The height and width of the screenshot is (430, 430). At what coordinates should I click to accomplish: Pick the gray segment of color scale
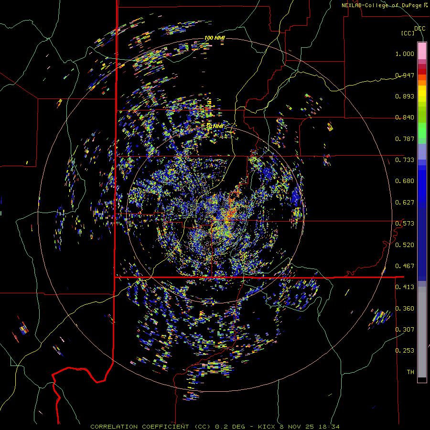tap(422, 332)
